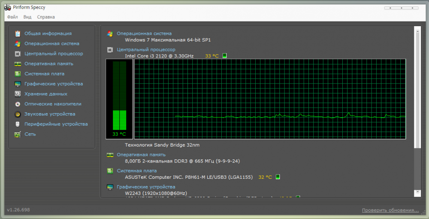Click the CPU temperature history graph
This screenshot has height=219, width=429.
[270, 99]
